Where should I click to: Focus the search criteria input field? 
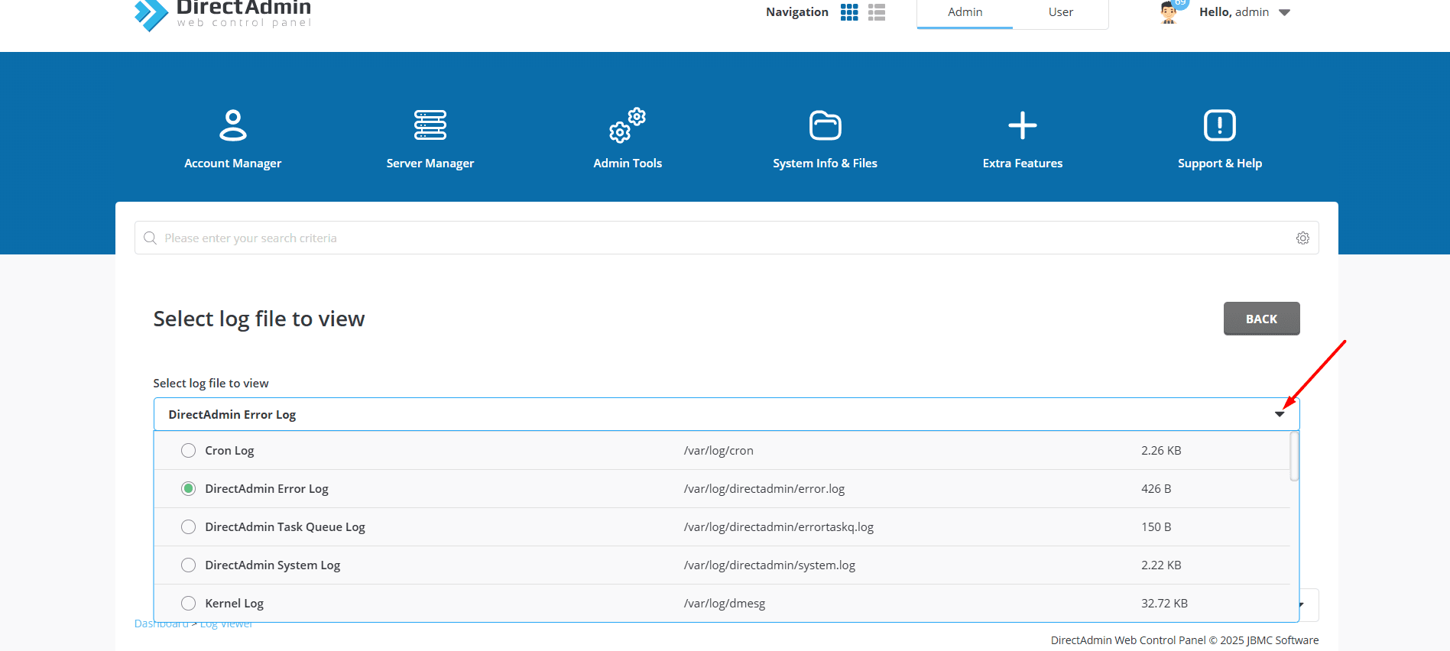coord(719,238)
